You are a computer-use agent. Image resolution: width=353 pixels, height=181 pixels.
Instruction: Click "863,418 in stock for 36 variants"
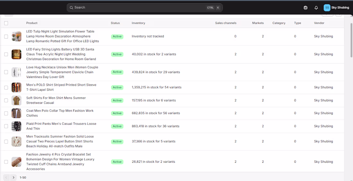pos(156,126)
